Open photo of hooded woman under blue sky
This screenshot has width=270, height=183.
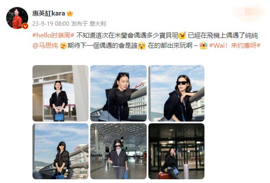coord(60,151)
